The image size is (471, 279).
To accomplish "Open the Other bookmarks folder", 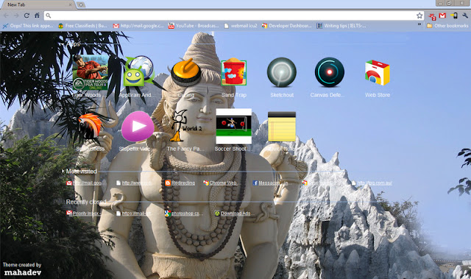I will point(447,26).
